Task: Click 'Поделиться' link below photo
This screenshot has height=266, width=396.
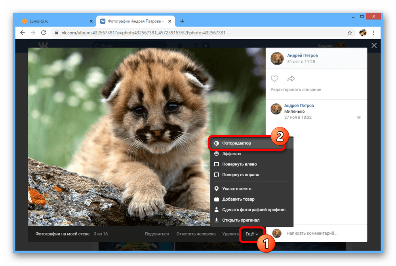Action: [x=156, y=234]
